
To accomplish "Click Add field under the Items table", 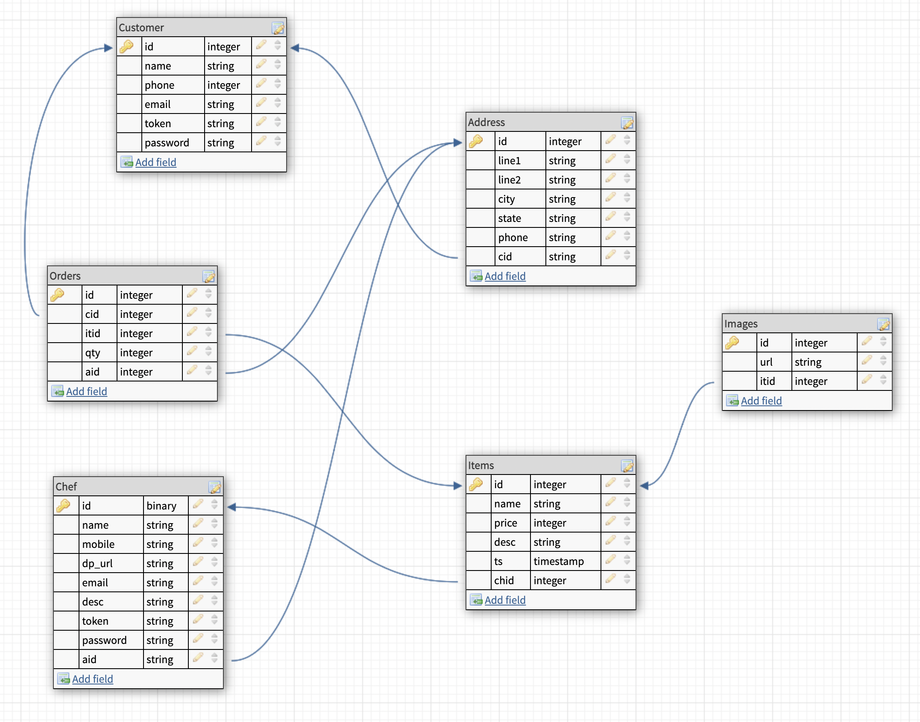I will pos(505,600).
